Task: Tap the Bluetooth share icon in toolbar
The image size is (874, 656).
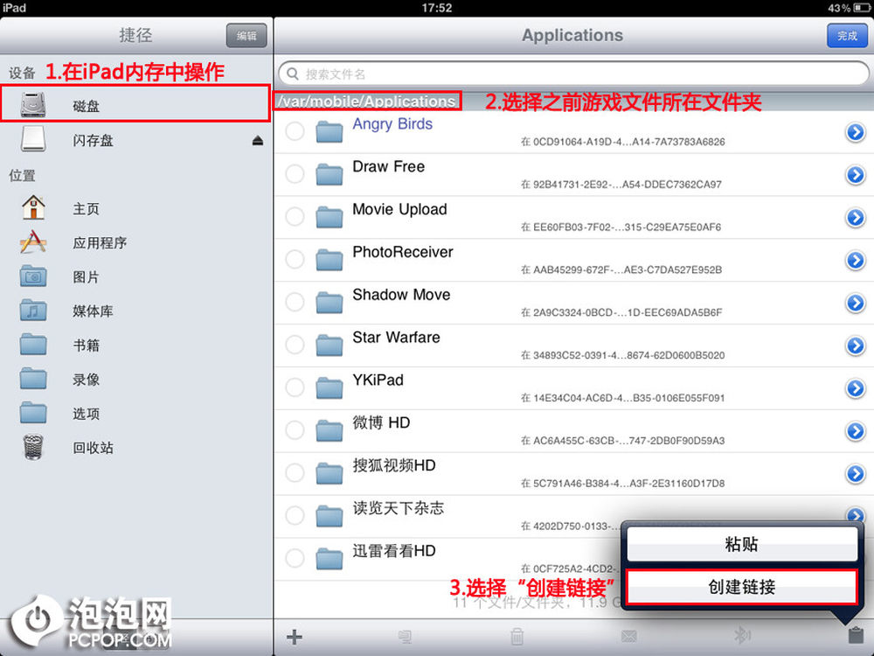Action: tap(741, 636)
